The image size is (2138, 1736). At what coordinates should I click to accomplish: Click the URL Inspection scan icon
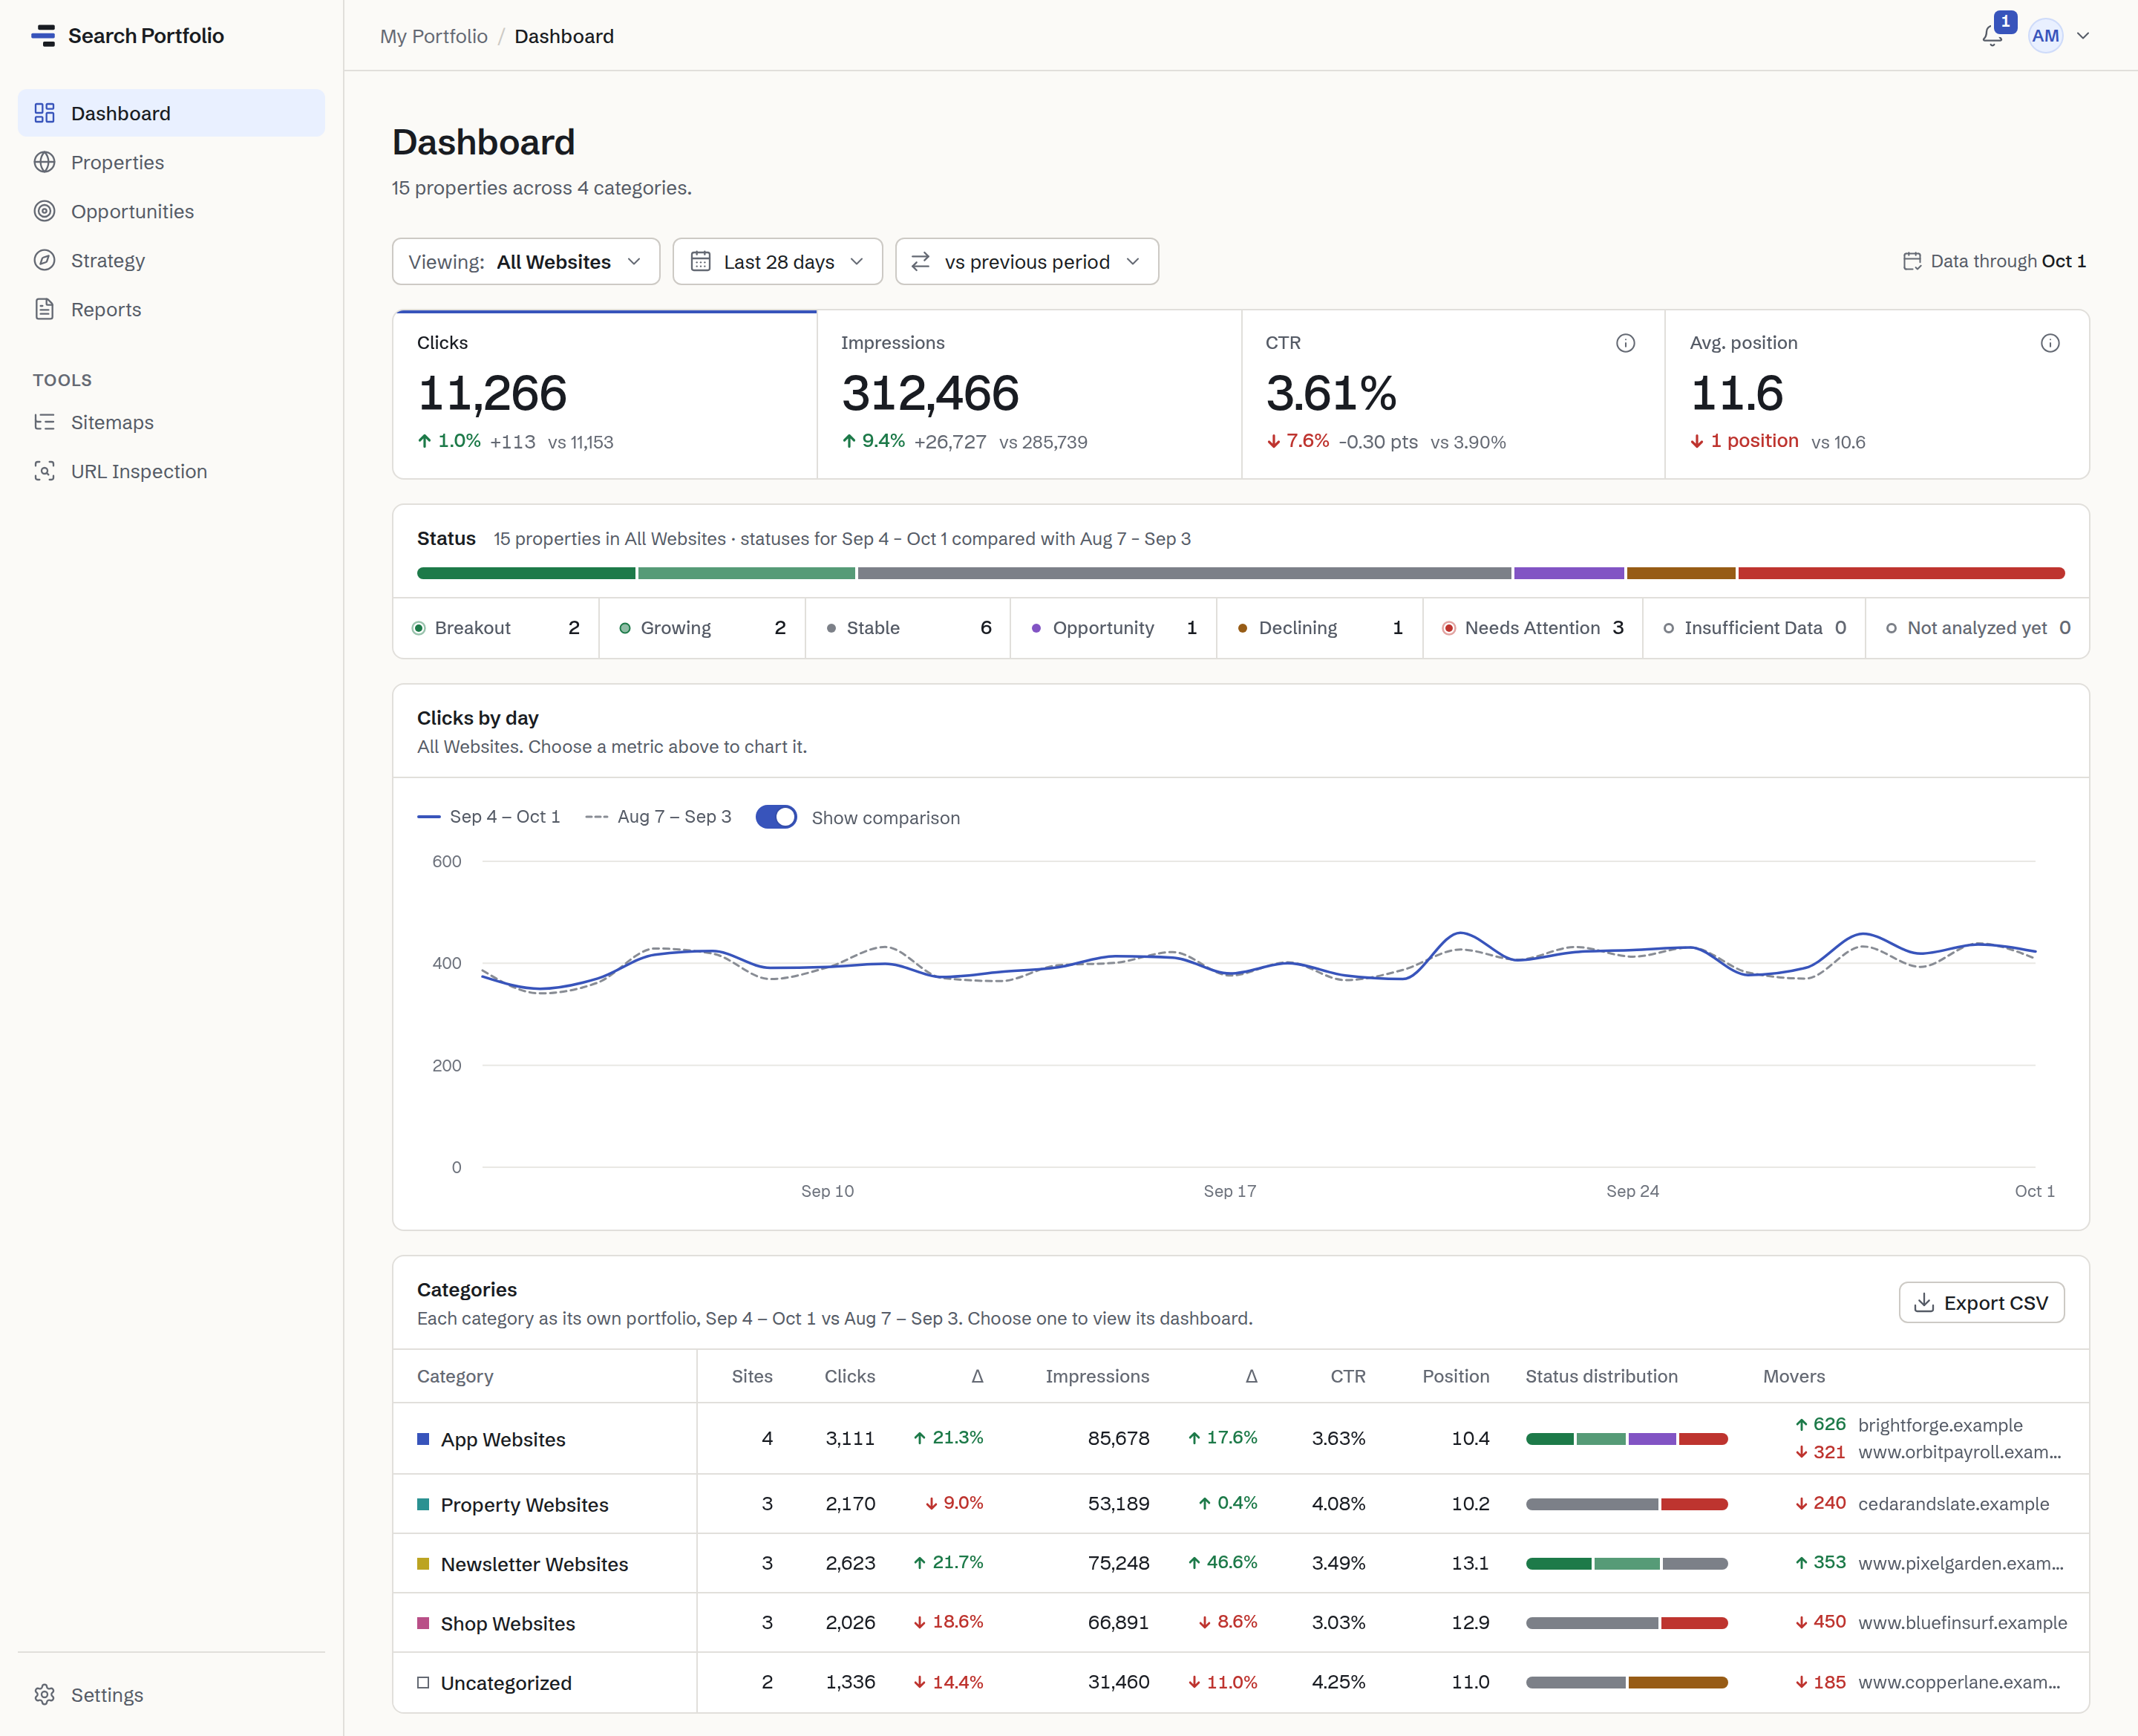[44, 471]
